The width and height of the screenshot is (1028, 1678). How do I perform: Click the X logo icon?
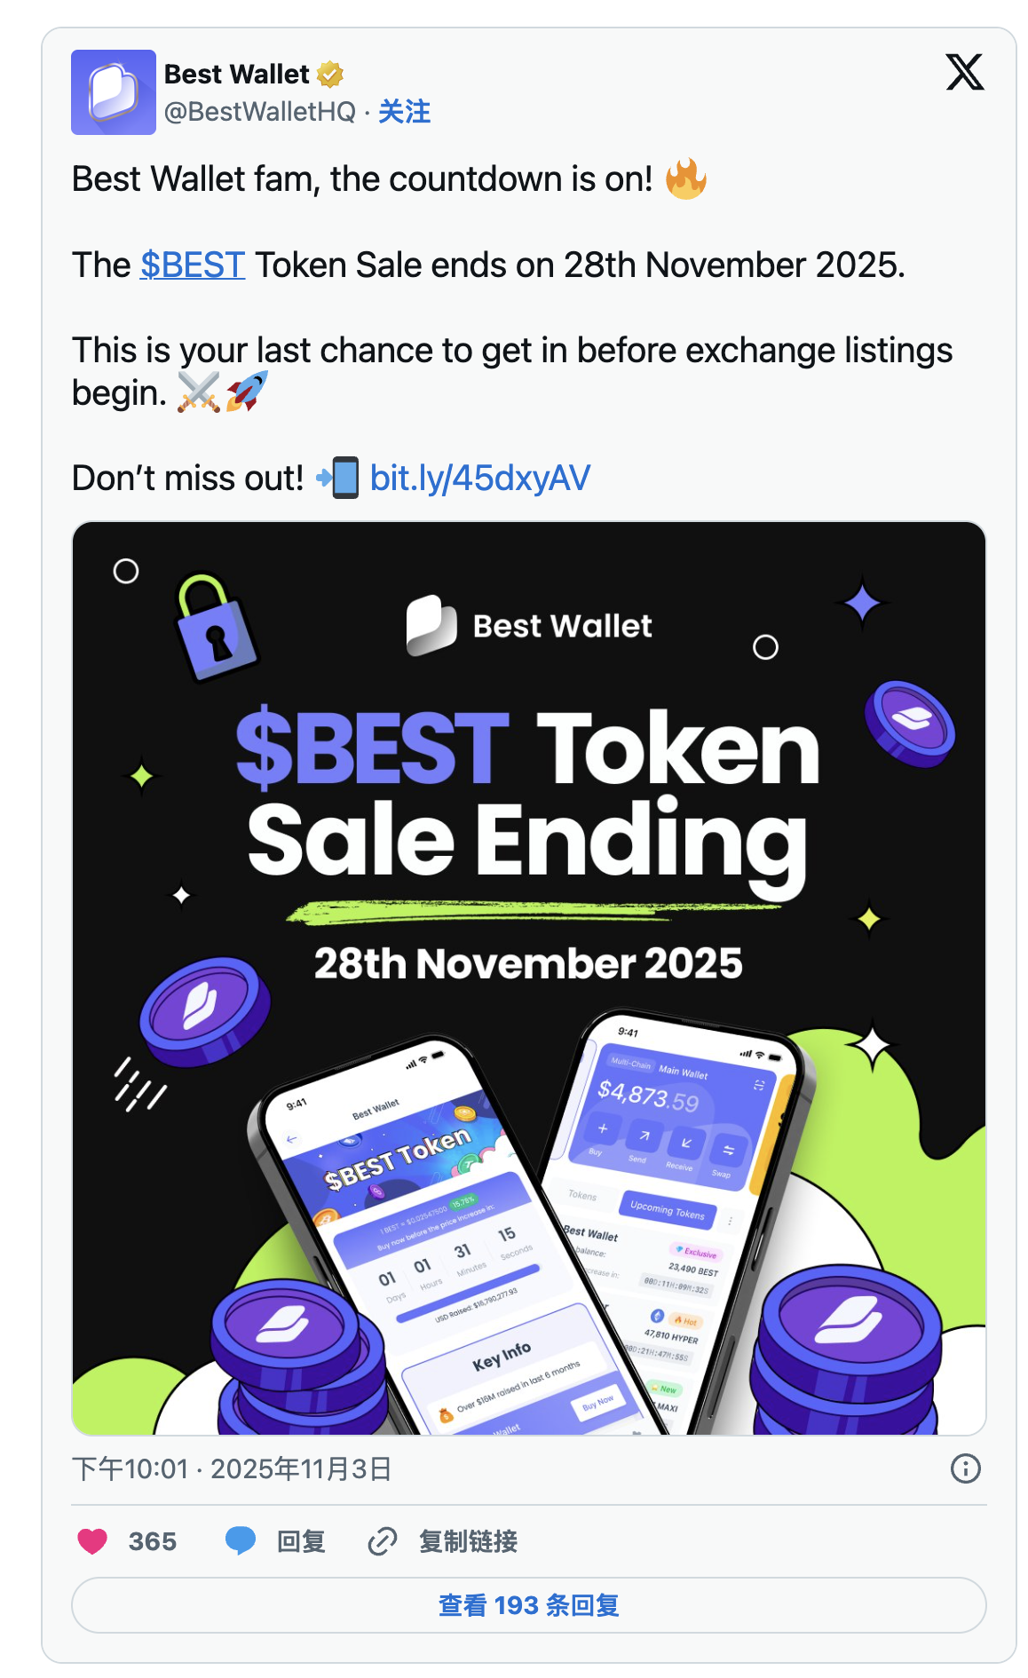(964, 73)
